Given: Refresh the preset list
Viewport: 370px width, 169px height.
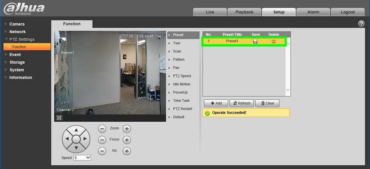Looking at the screenshot, I should pos(242,103).
